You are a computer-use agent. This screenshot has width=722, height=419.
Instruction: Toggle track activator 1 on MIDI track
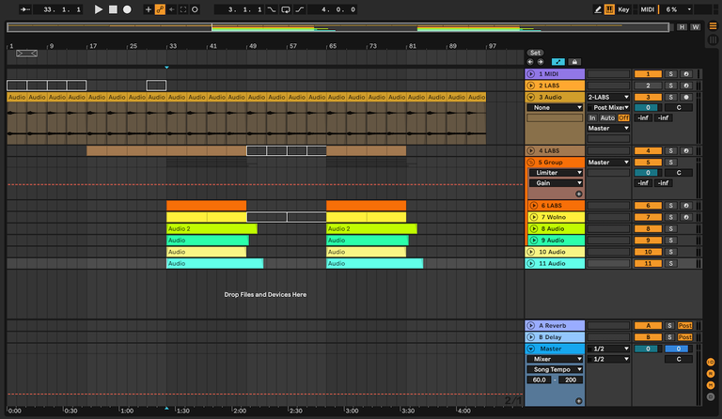648,73
